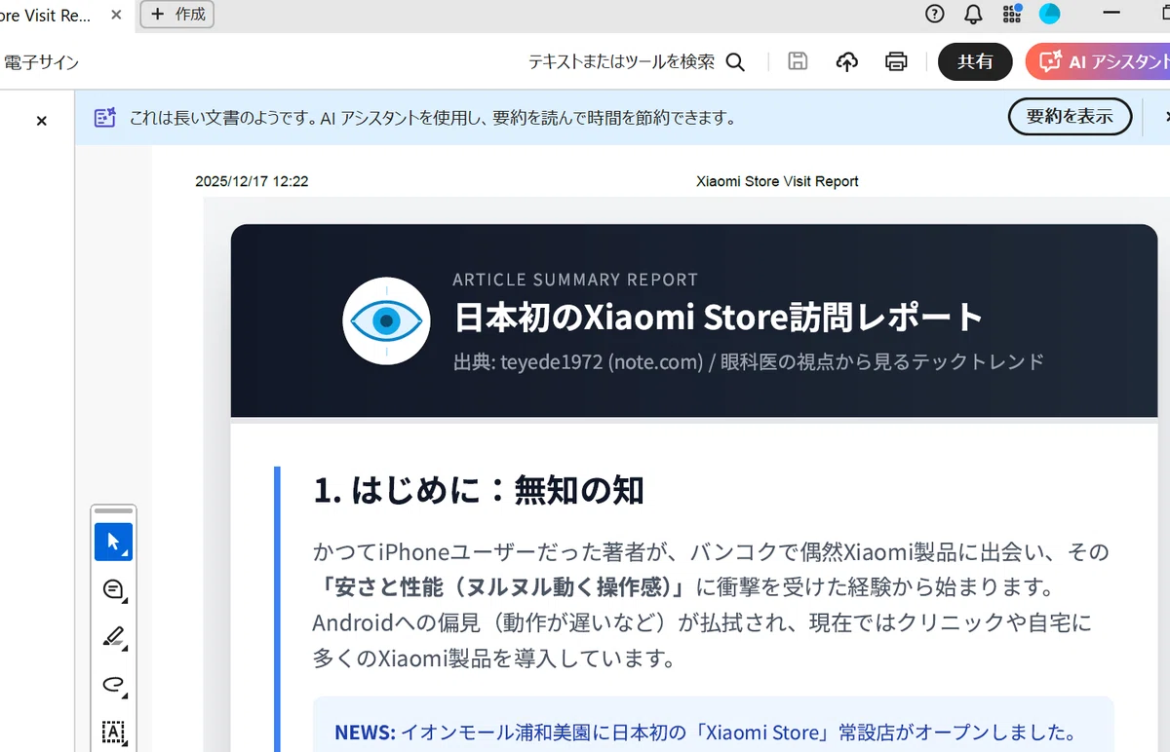Expand selection arrow tool options

tap(126, 552)
